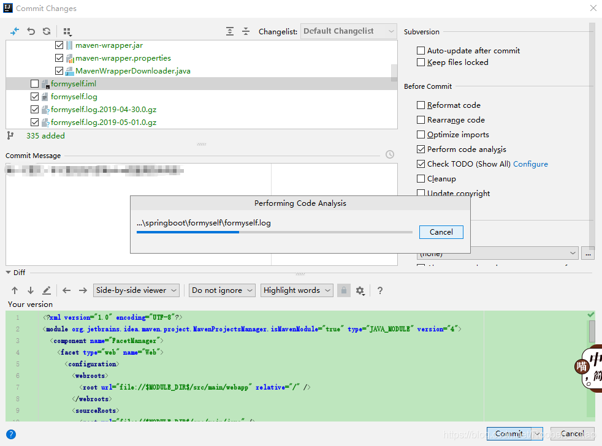Screen dimensions: 602x446
Task: Uncheck formyself.log.2019-04-30.0.gz checkbox
Action: [34, 110]
